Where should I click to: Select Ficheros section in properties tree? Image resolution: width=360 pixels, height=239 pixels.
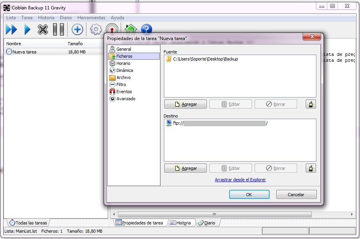tap(134, 56)
